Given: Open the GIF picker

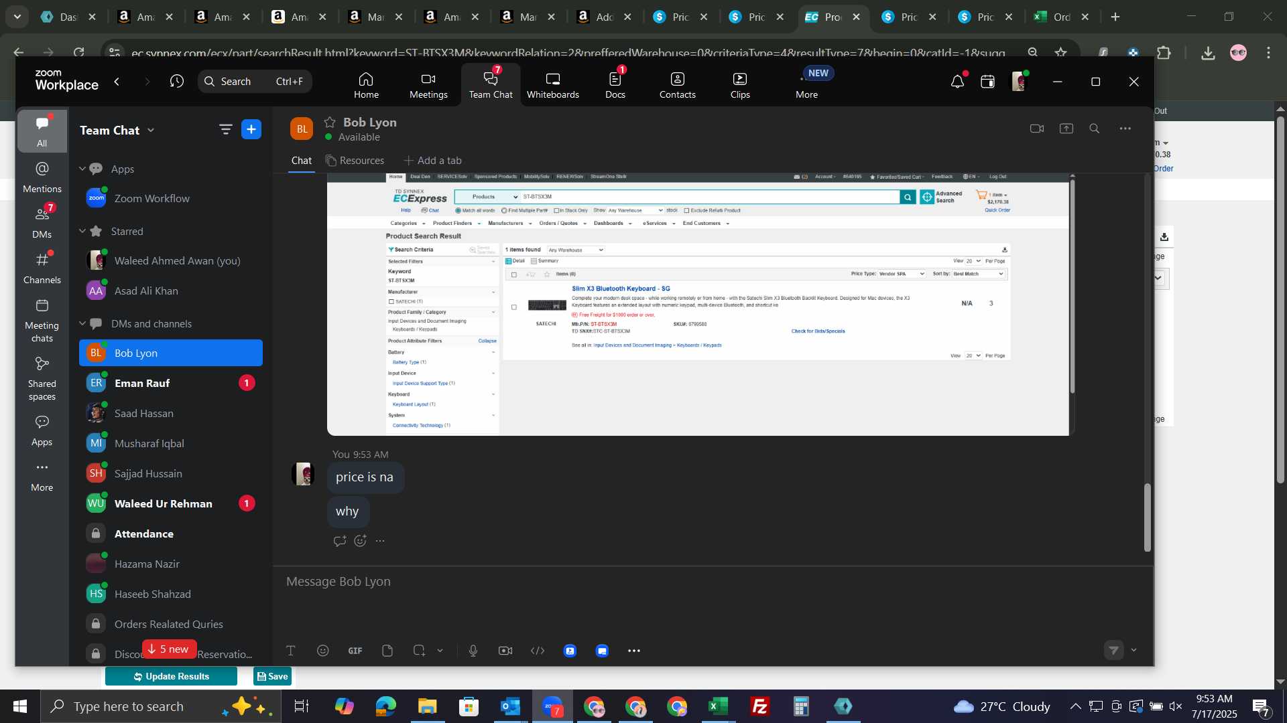Looking at the screenshot, I should 355,651.
